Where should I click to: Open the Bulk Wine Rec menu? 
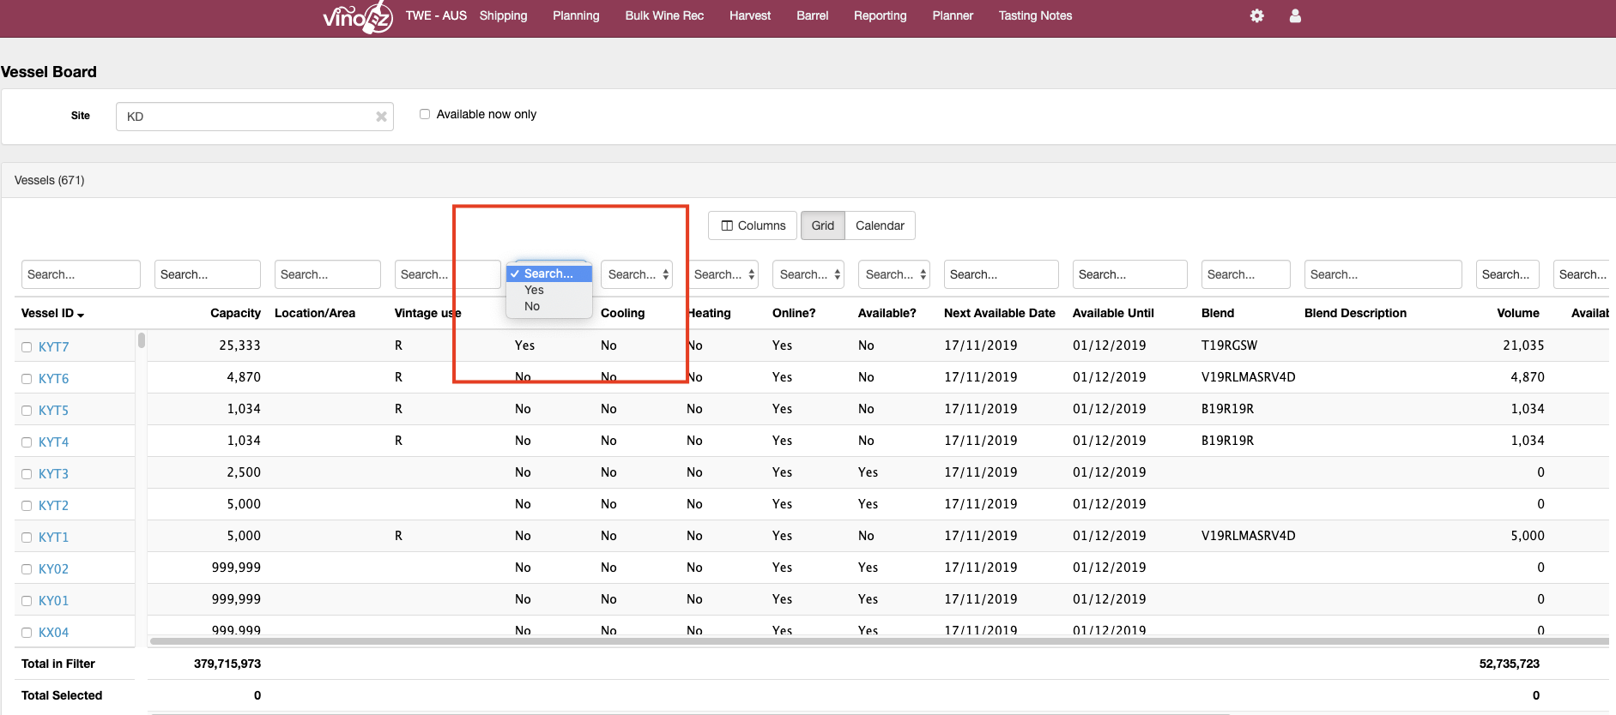click(x=664, y=15)
